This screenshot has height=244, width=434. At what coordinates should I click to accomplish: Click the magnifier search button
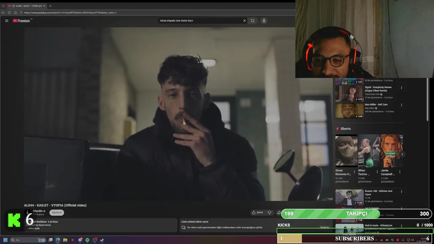click(x=253, y=21)
